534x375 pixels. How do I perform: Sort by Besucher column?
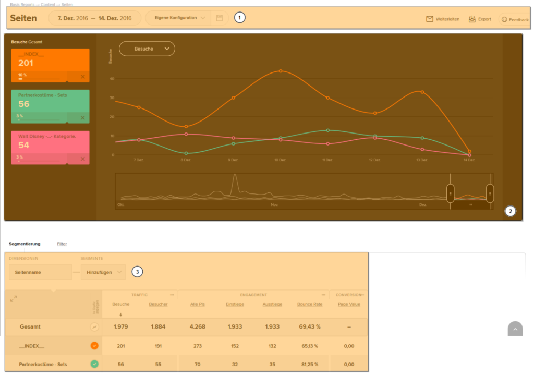click(158, 304)
